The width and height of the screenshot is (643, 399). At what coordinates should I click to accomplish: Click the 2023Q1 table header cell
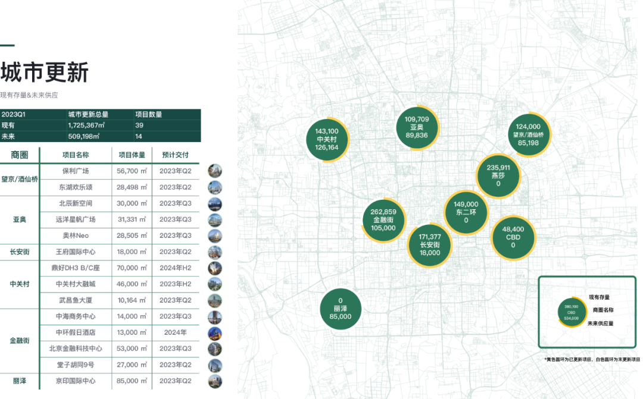coord(14,114)
